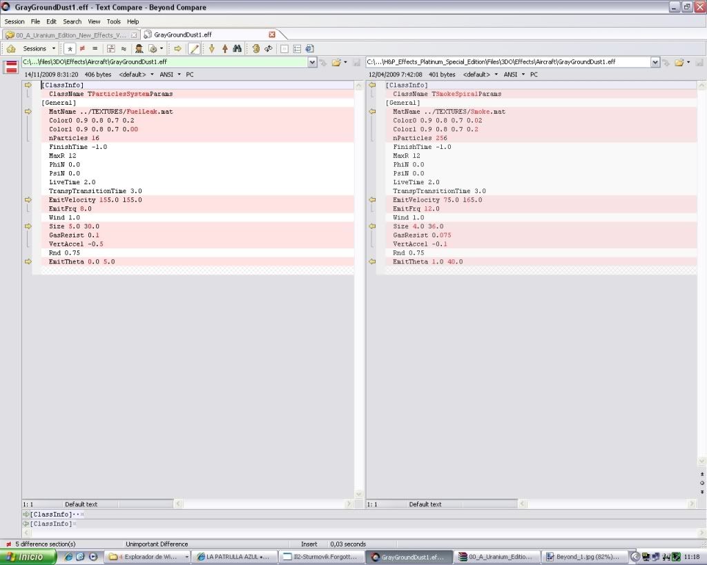Viewport: 707px width, 565px height.
Task: Switch to 00_A_Uranium_Edition_New_Effects tab
Action: [x=71, y=35]
